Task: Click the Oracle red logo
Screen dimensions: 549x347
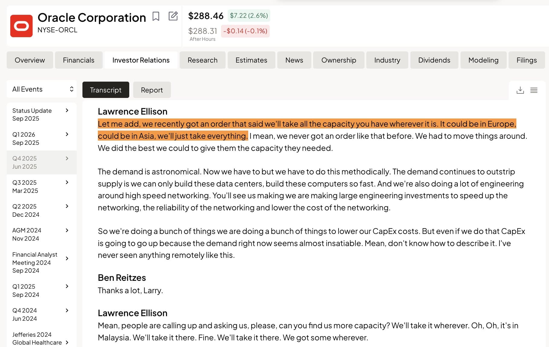Action: click(x=21, y=26)
